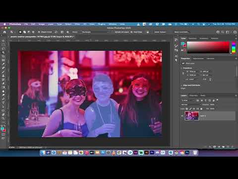Click the Create new layer icon
The width and height of the screenshot is (238, 179).
228,147
